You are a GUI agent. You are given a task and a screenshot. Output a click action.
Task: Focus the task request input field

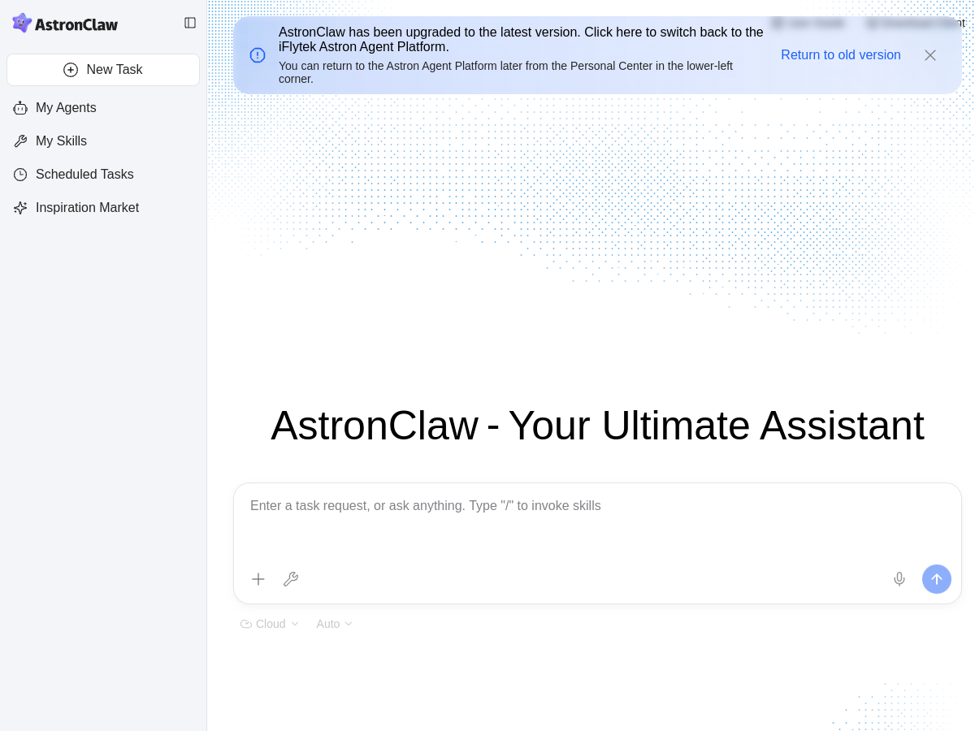coord(597,522)
